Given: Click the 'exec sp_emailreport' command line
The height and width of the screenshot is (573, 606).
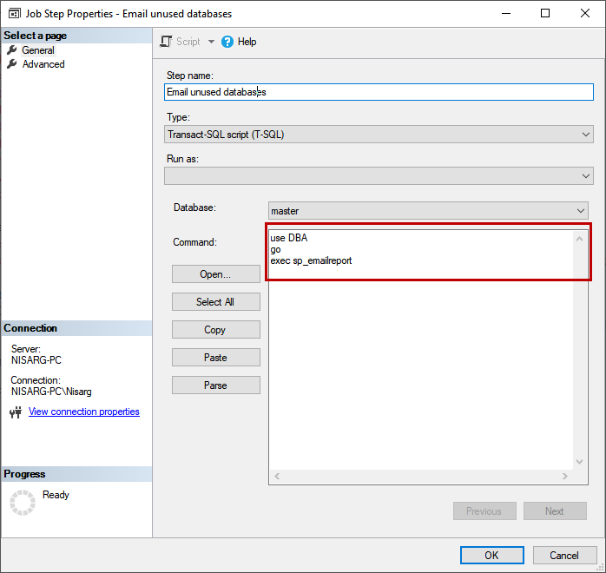Looking at the screenshot, I should point(311,260).
